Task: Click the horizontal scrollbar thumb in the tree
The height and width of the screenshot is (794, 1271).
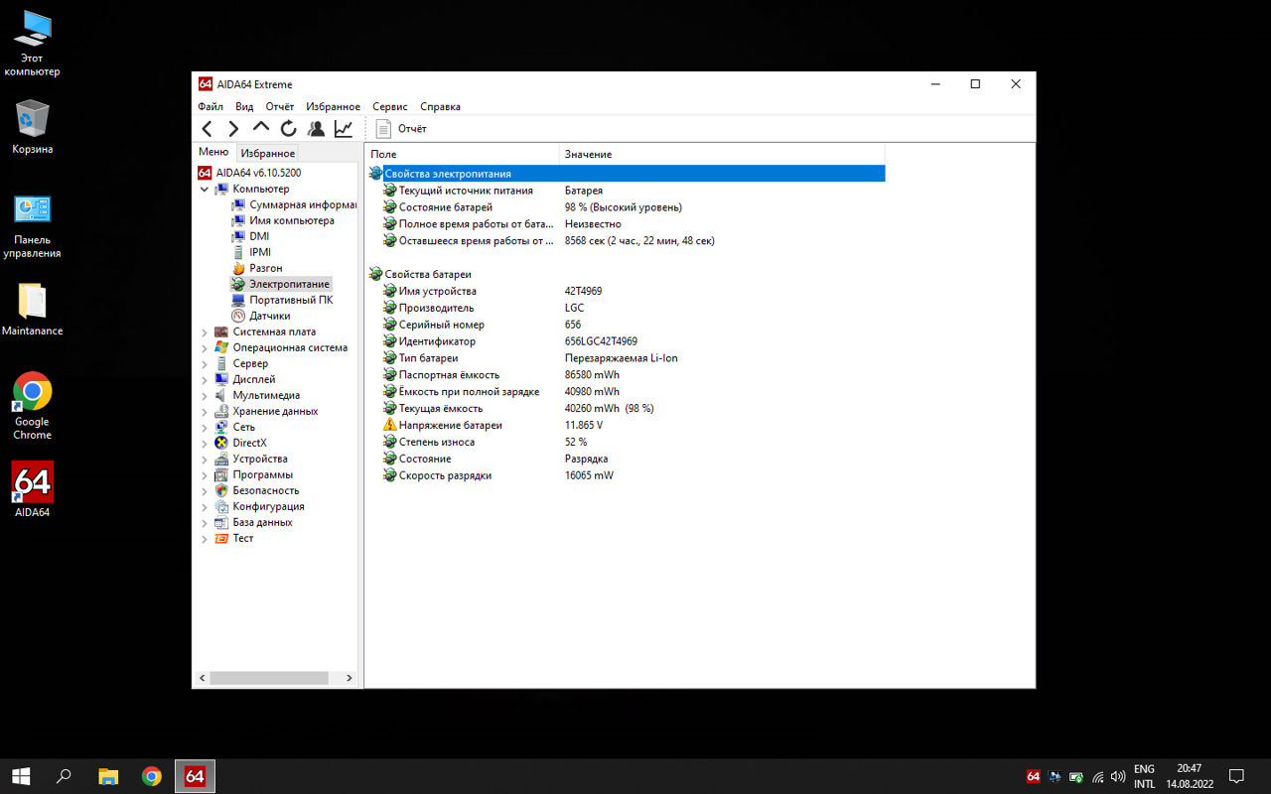Action: point(269,678)
